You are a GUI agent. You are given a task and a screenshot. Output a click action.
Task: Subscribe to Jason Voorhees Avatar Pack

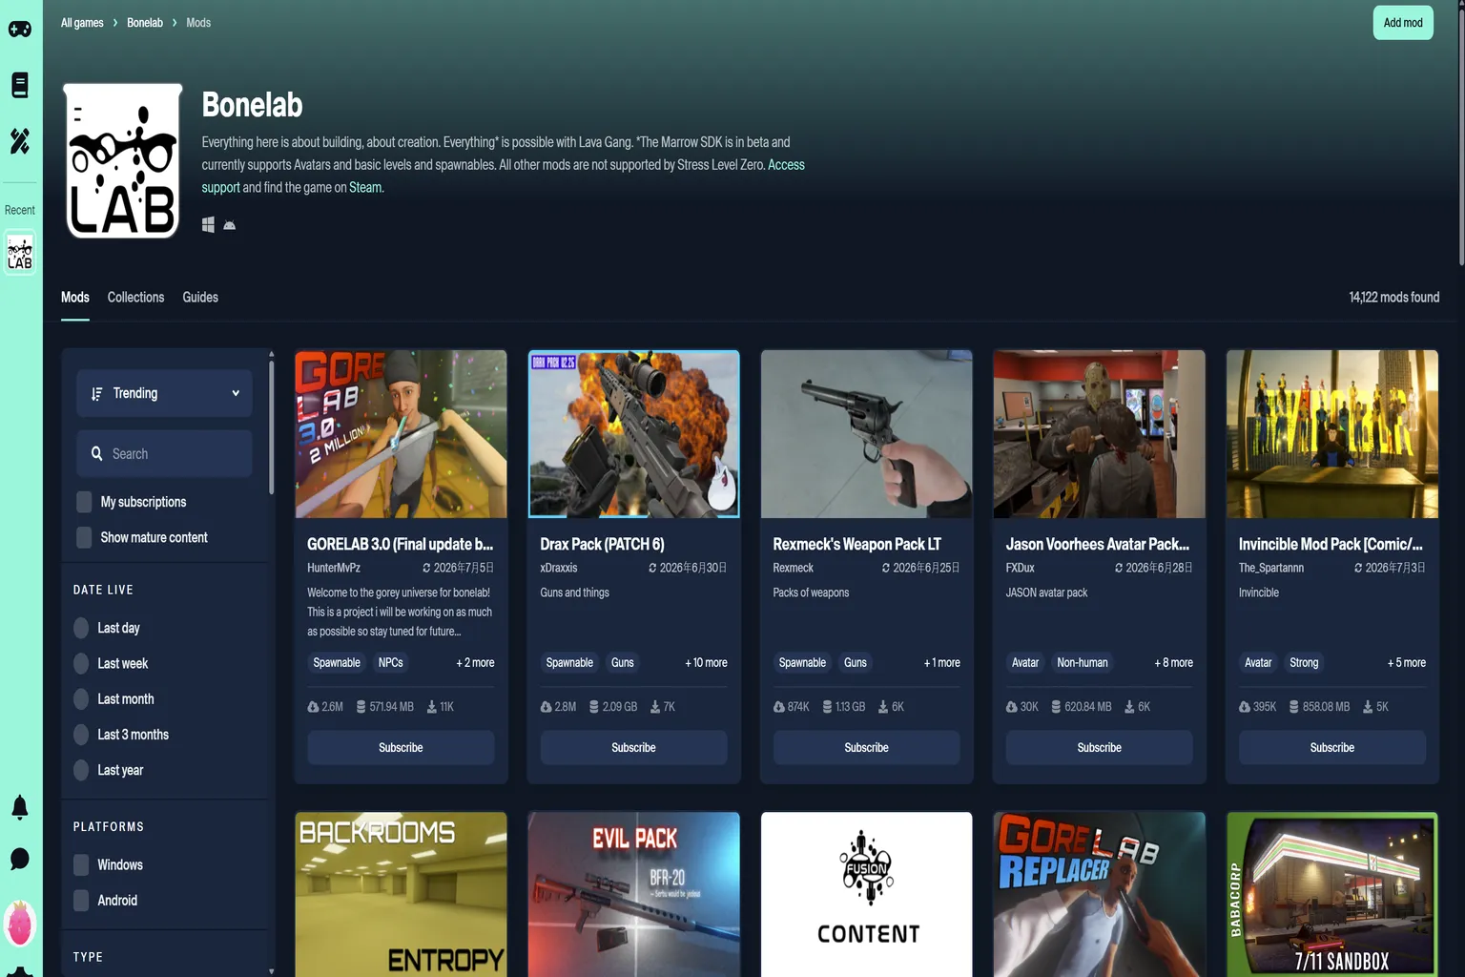click(x=1099, y=748)
